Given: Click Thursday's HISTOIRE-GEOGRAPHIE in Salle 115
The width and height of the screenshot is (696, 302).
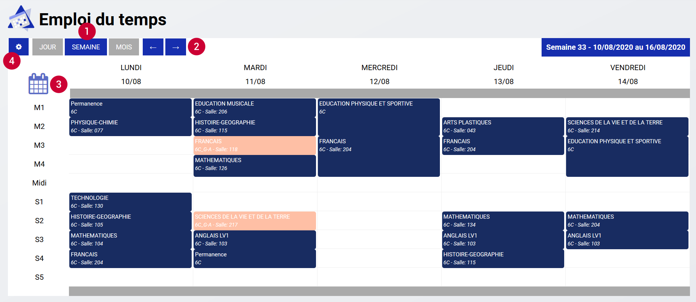Looking at the screenshot, I should coord(503,258).
